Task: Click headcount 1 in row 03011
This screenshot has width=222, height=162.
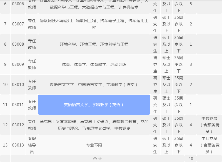Action: [191, 105]
